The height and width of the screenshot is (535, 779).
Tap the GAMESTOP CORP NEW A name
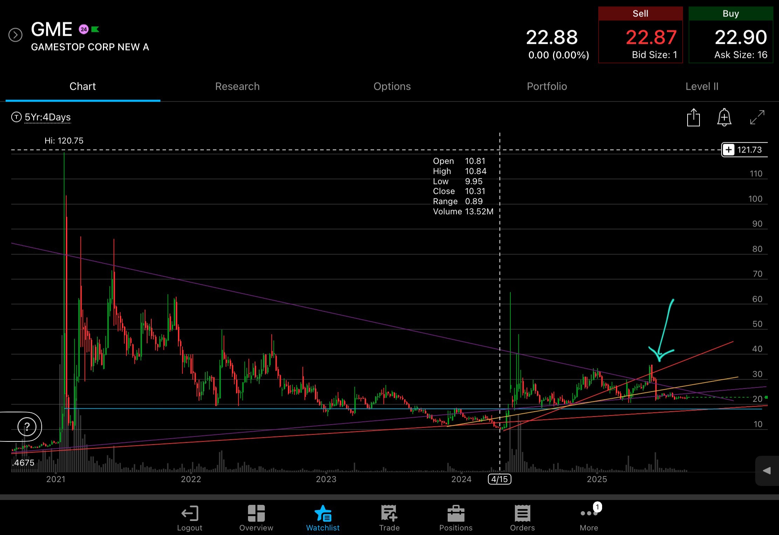click(x=90, y=47)
